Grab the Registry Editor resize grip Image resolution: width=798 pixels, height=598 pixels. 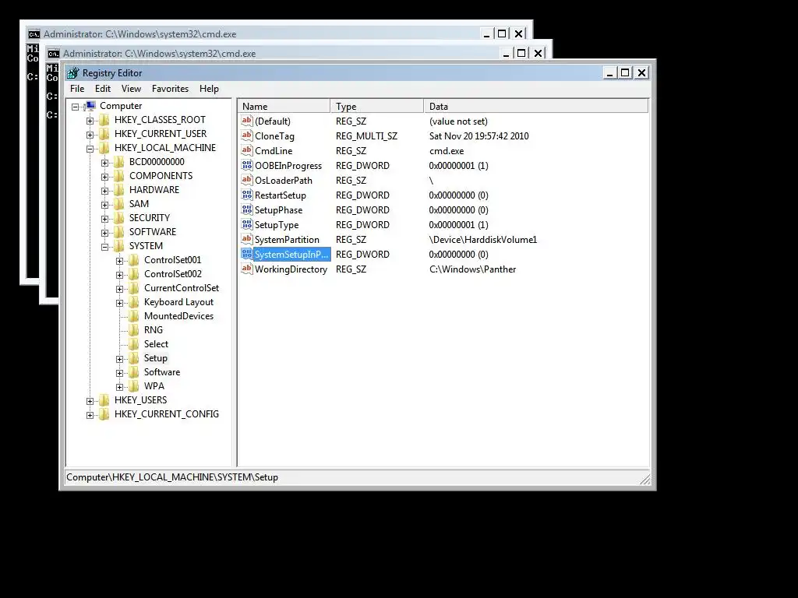click(x=644, y=479)
